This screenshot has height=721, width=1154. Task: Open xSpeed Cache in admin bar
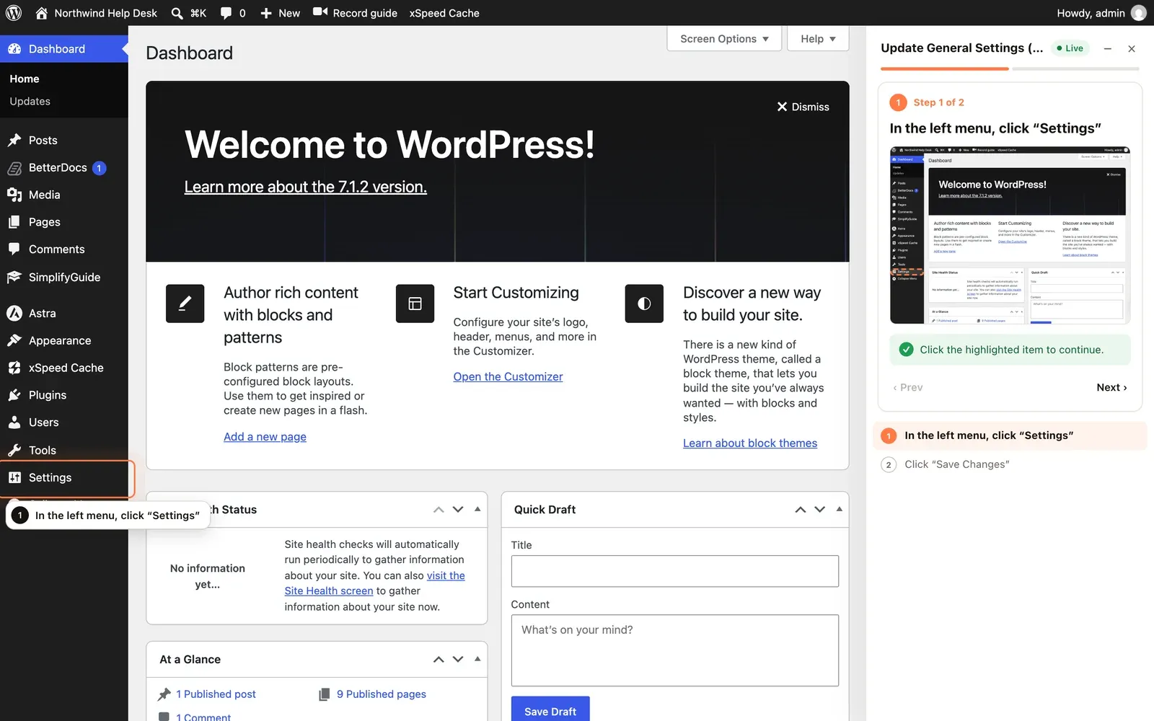pos(444,13)
